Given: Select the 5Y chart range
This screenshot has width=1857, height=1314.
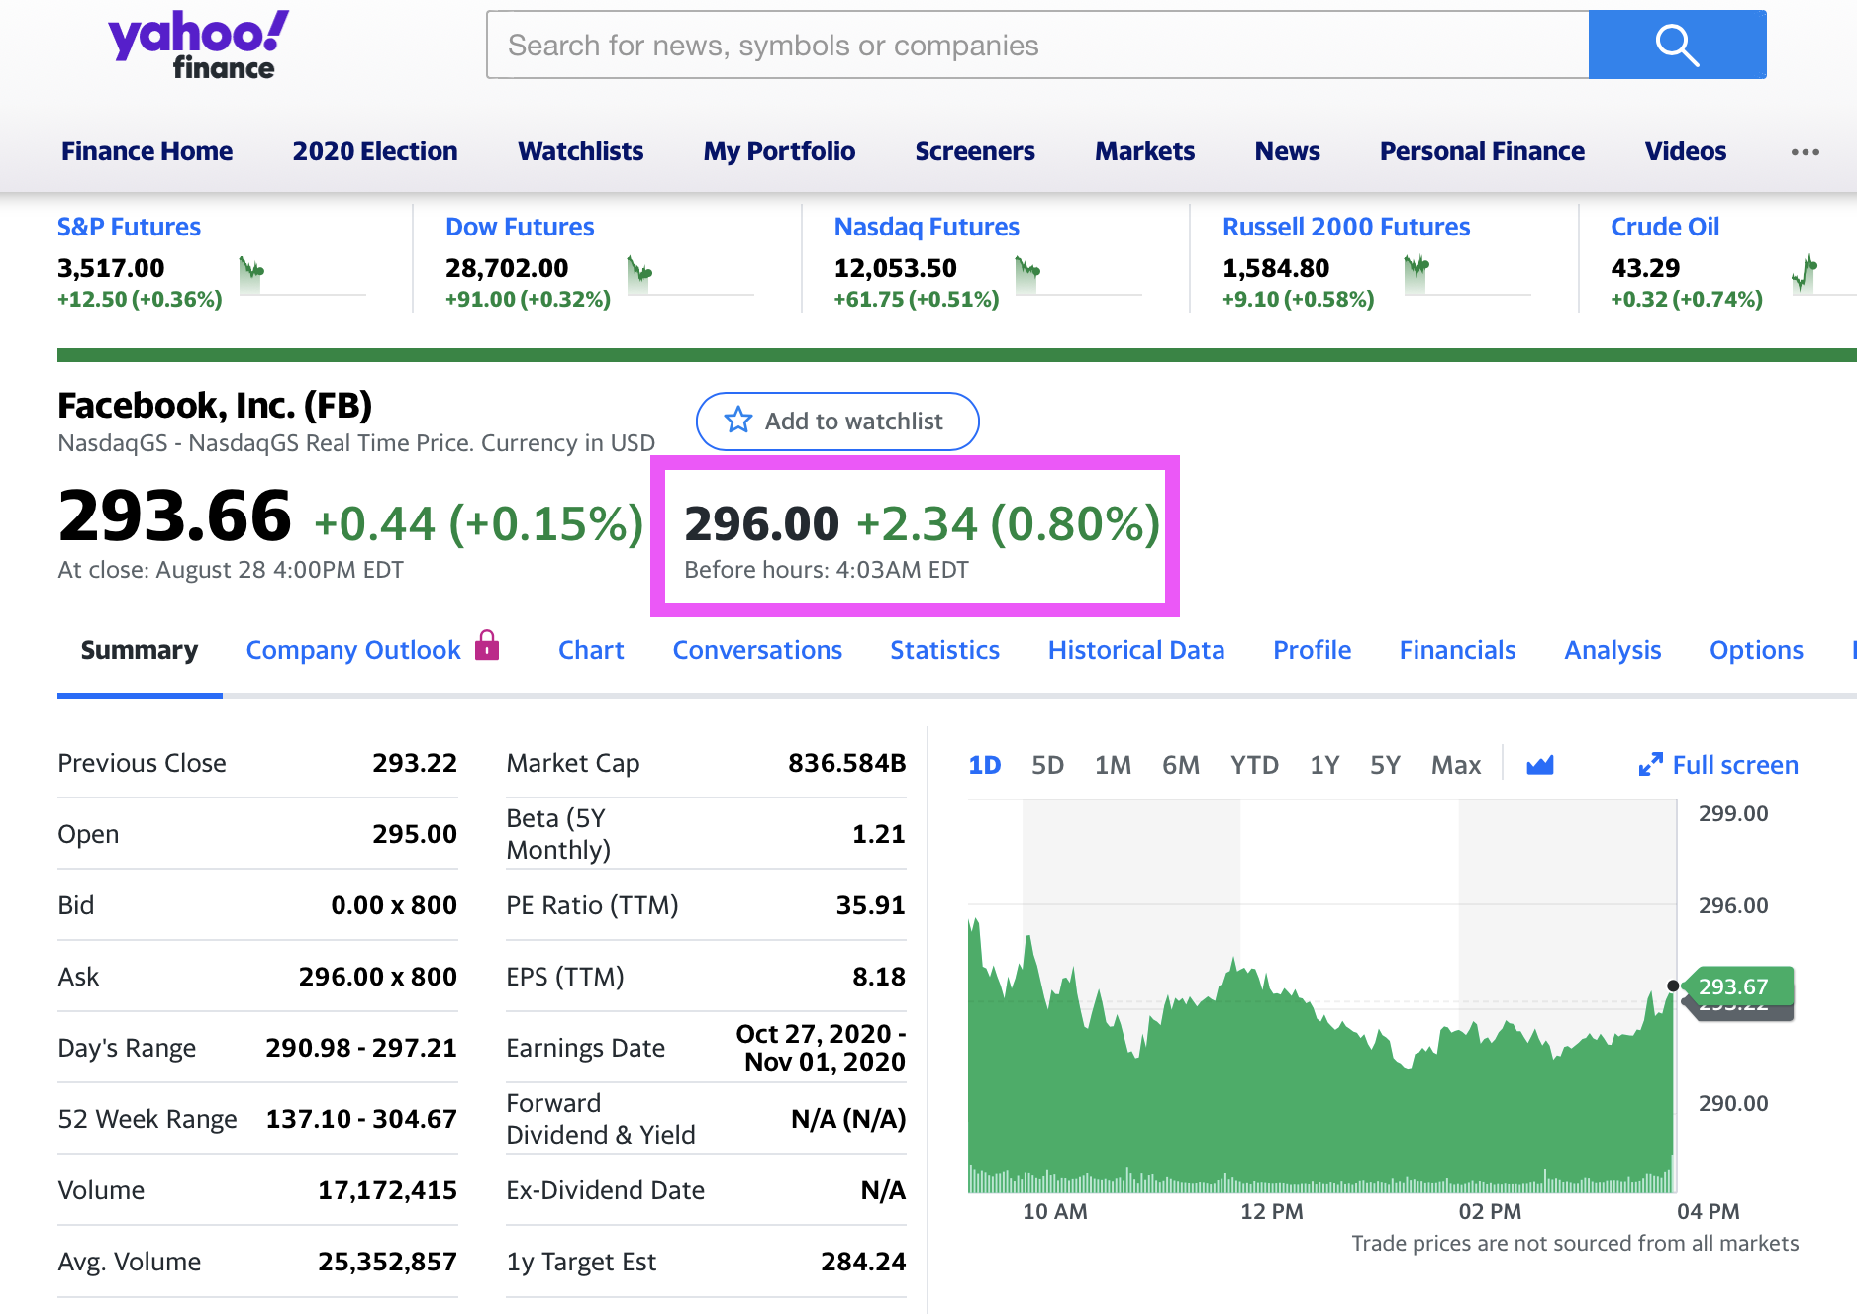Looking at the screenshot, I should pyautogui.click(x=1385, y=765).
